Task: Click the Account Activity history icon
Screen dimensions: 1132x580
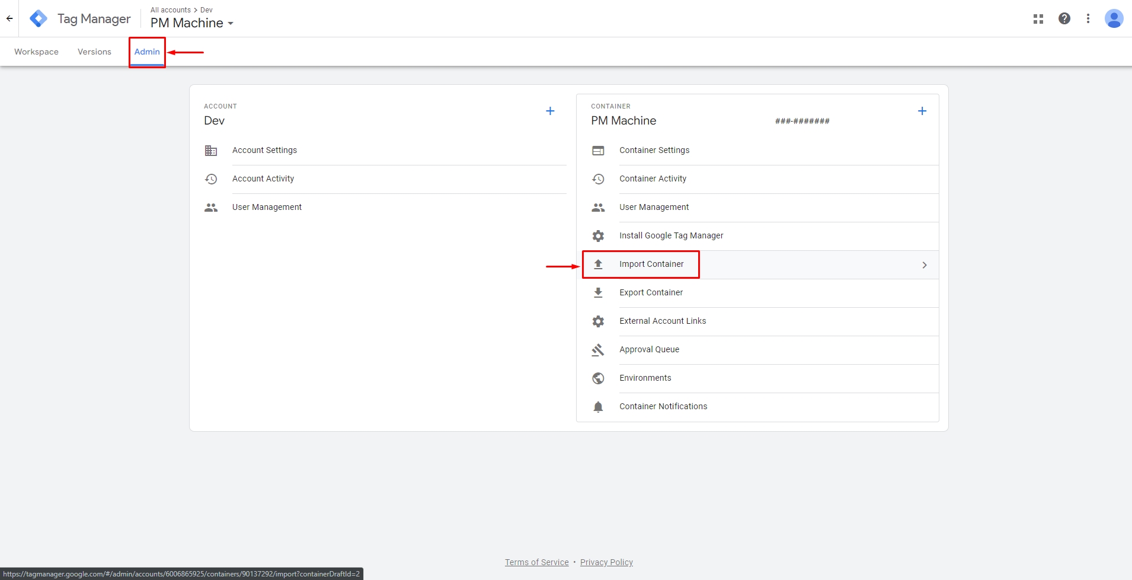Action: [x=211, y=179]
